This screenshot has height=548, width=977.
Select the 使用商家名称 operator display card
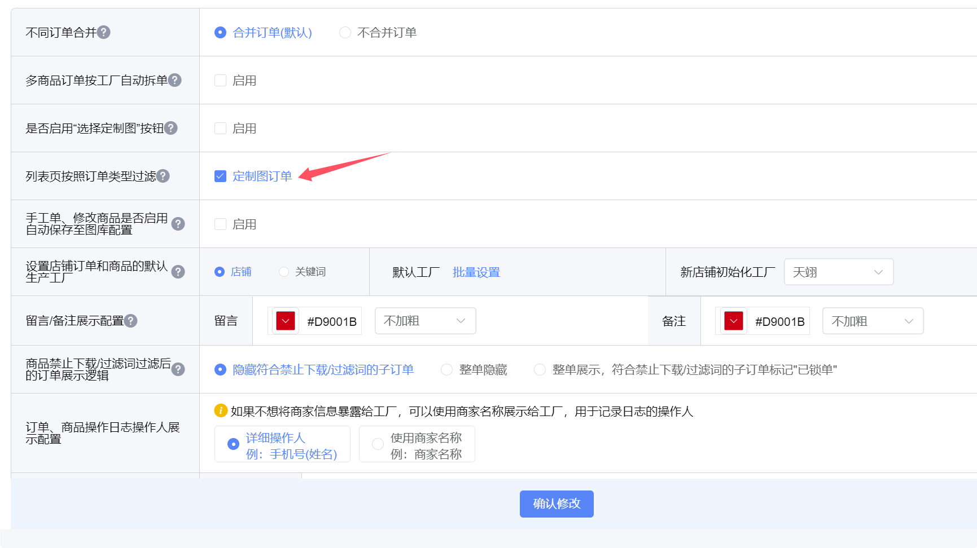[417, 445]
